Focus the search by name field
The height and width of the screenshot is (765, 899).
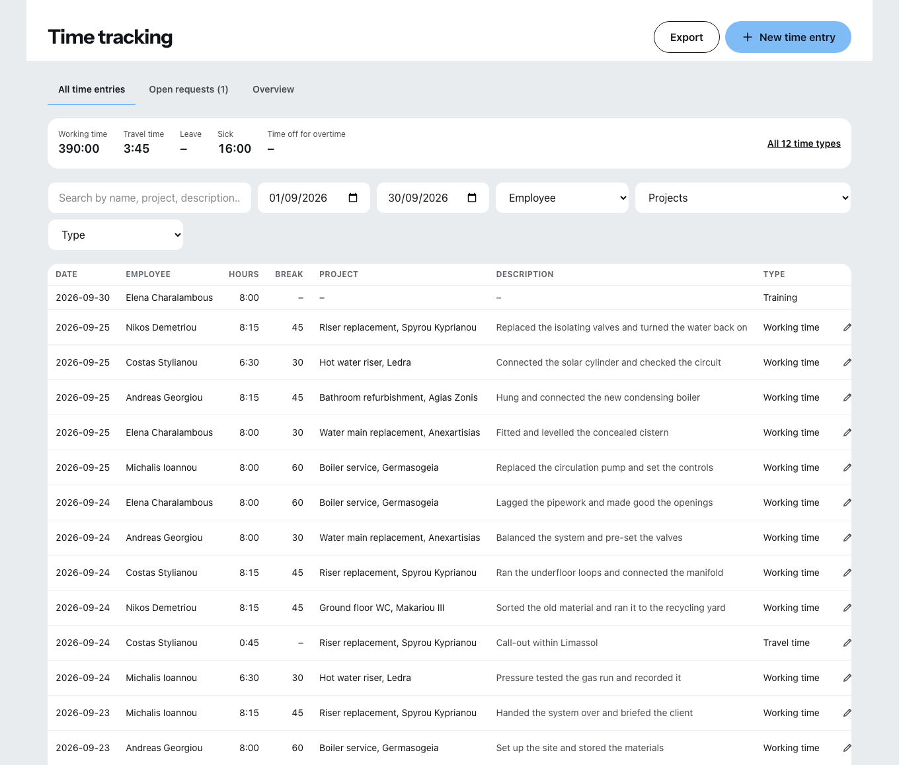click(149, 198)
